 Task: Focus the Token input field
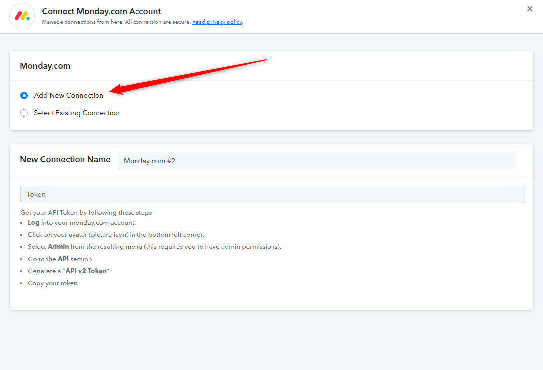pos(272,194)
